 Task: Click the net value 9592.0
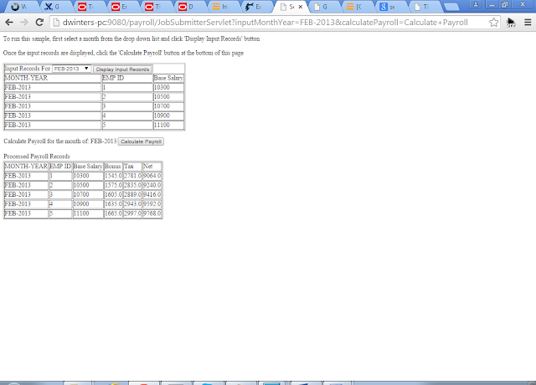tap(152, 204)
